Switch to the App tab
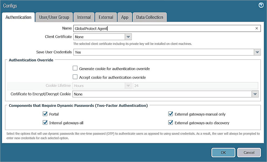The image size is (267, 162). pyautogui.click(x=125, y=17)
